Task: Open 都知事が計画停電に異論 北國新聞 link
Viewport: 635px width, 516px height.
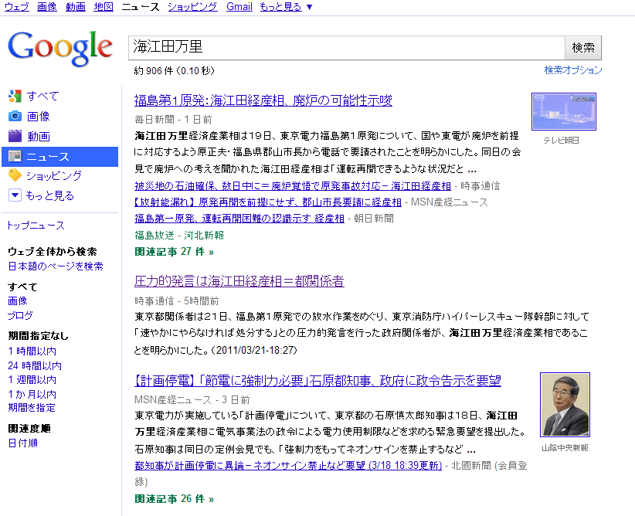Action: (x=288, y=465)
